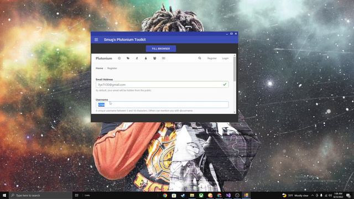Click the rightmost rectangular navbar icon after groups
The image size is (354, 199).
[x=164, y=58]
